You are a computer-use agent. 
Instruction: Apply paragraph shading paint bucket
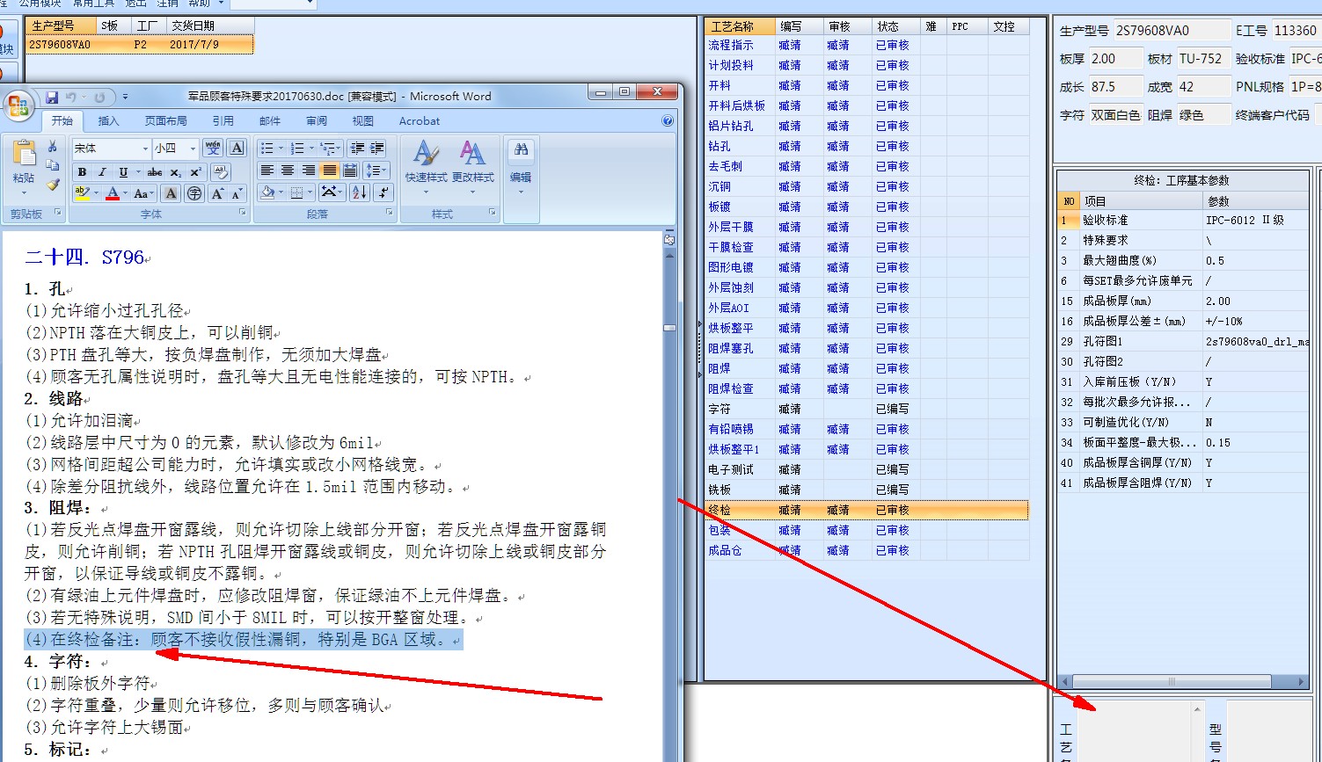[267, 192]
